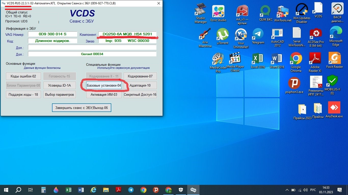
Task: Open Коды ошибок-02 fault codes
Action: coord(23,76)
